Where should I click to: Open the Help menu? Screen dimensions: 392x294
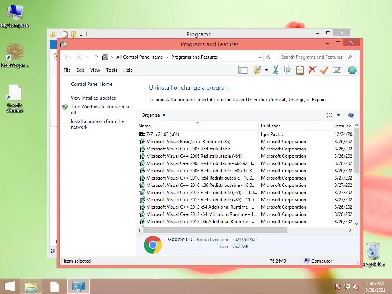click(128, 70)
